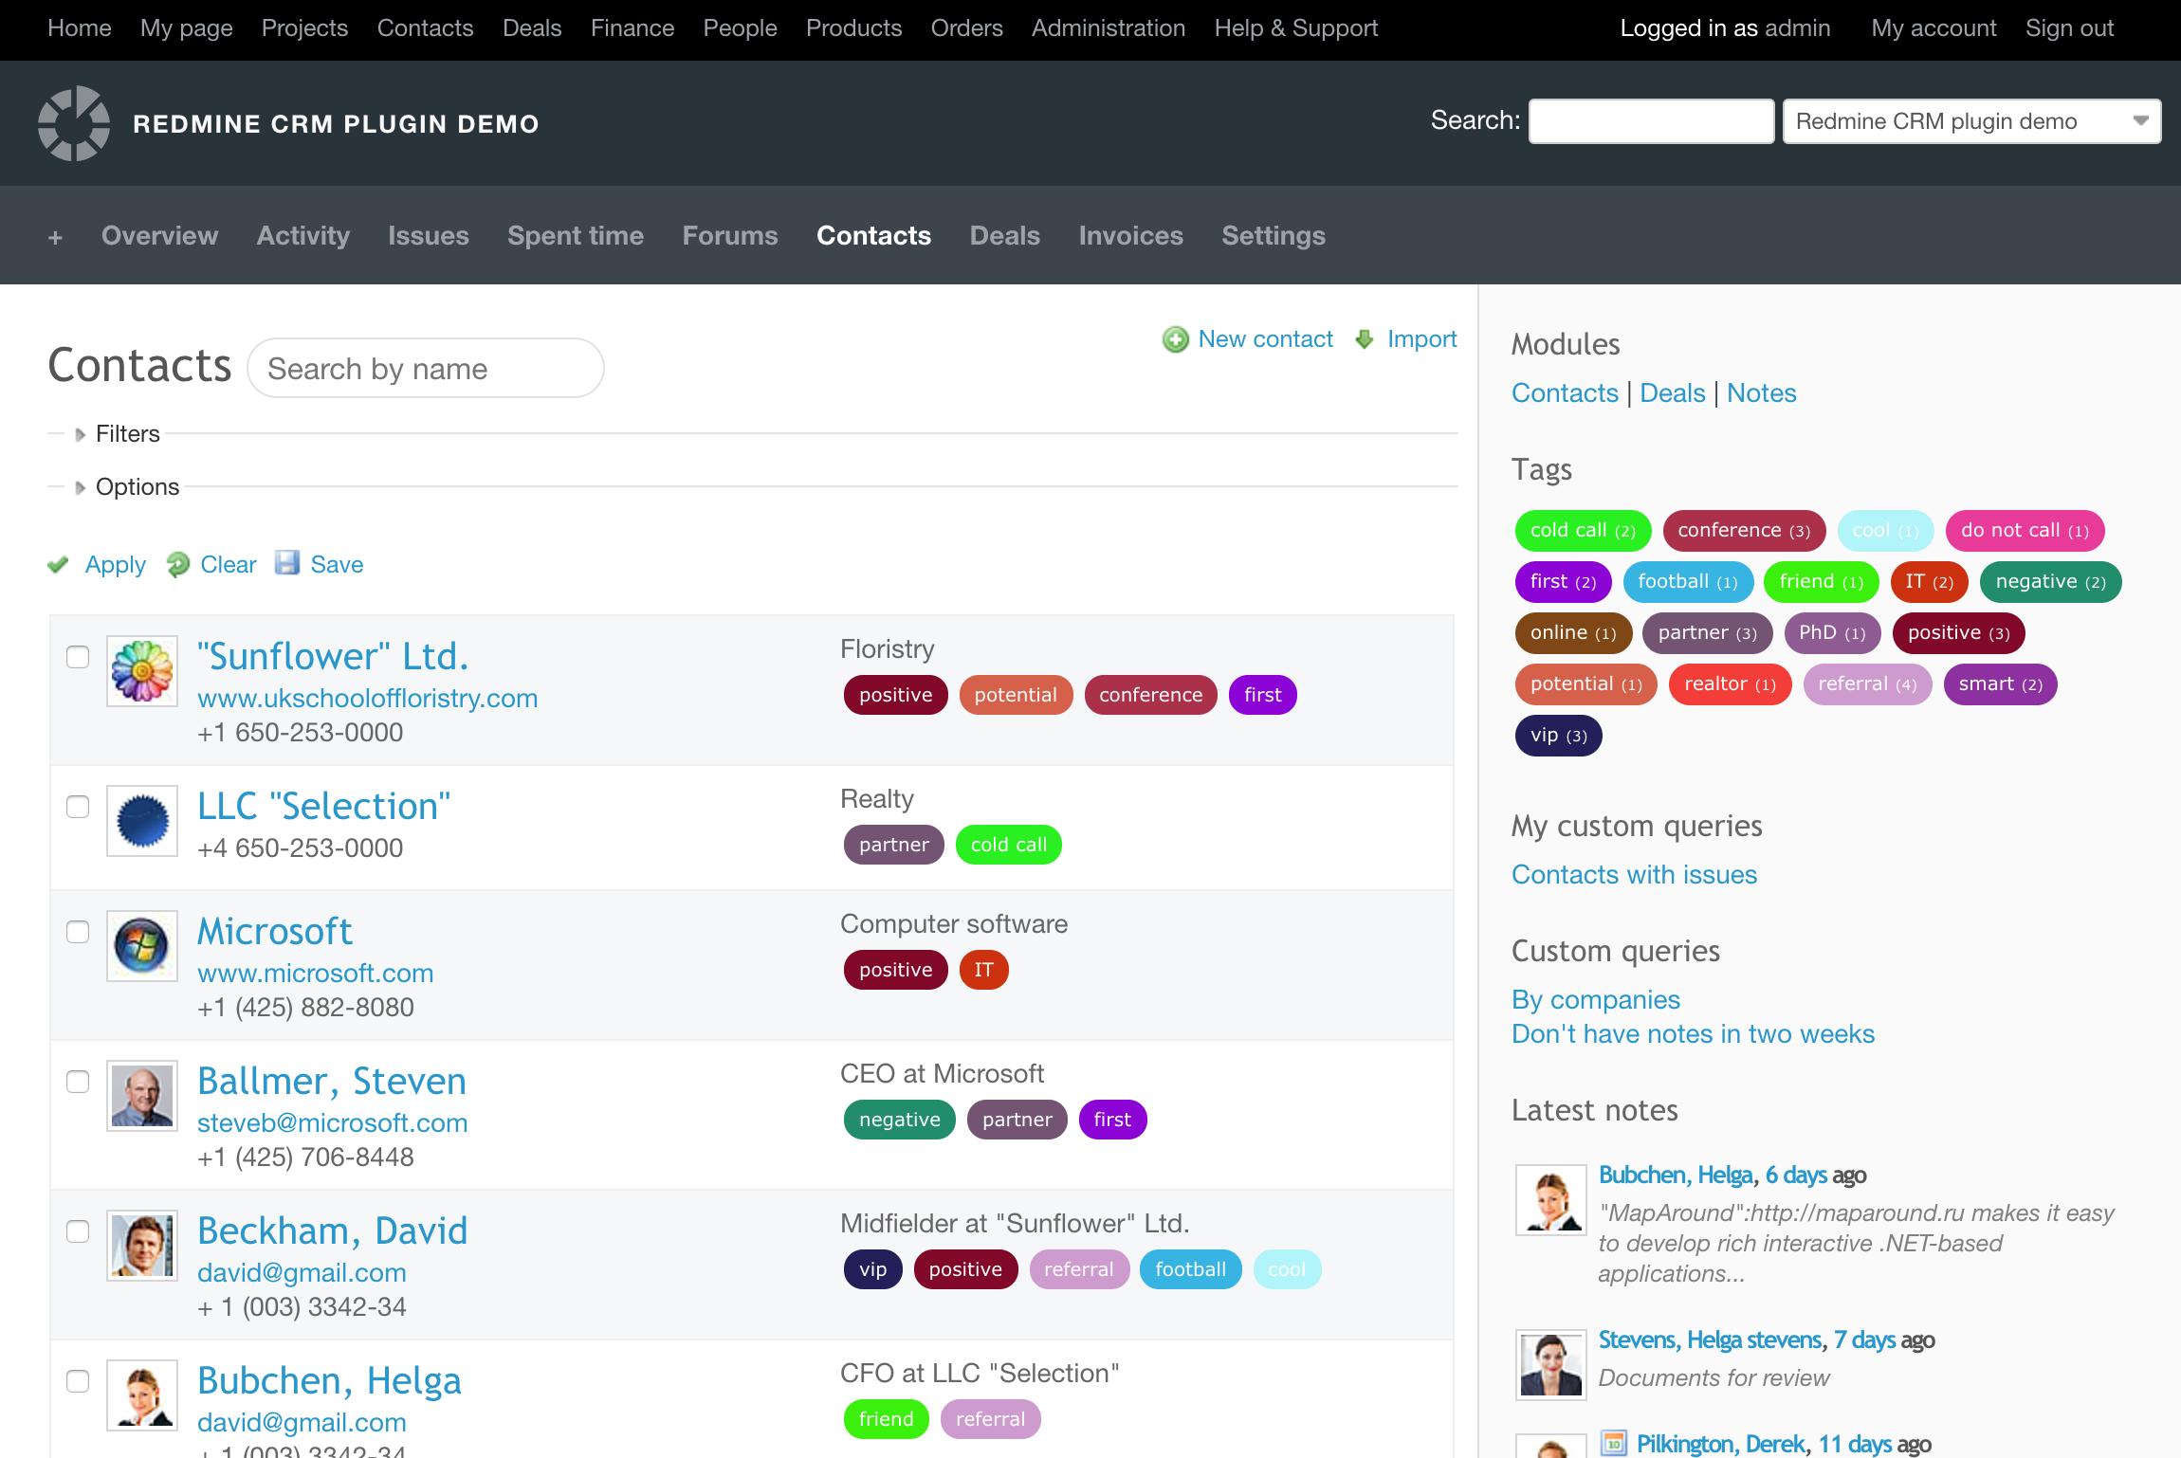The image size is (2181, 1458).
Task: Expand the Filters section
Action: (x=127, y=434)
